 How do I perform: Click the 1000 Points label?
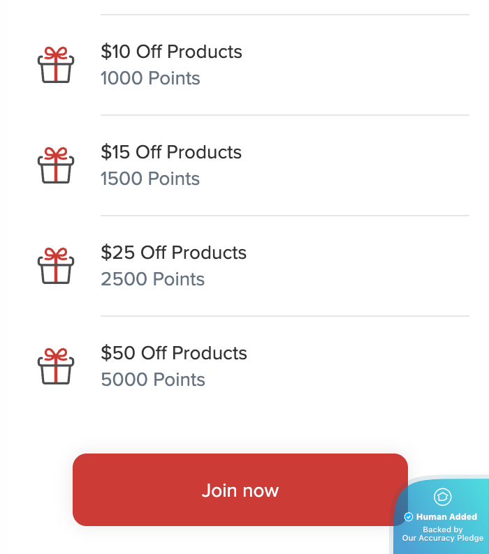point(150,78)
